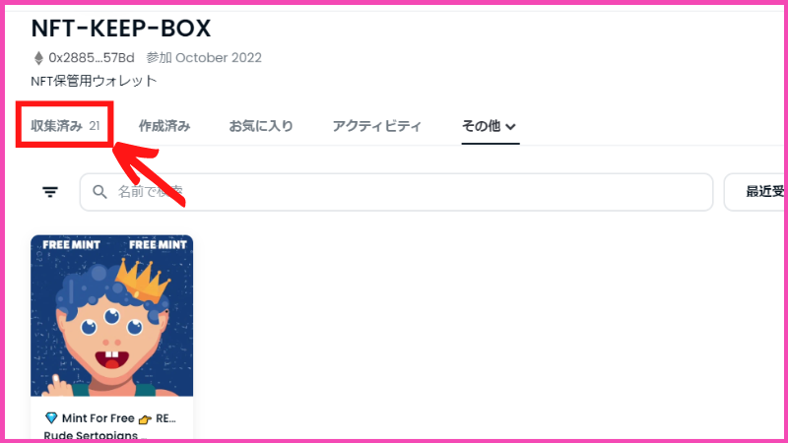The width and height of the screenshot is (788, 443).
Task: Open the three-eyed character NFT thumbnail
Action: click(112, 315)
